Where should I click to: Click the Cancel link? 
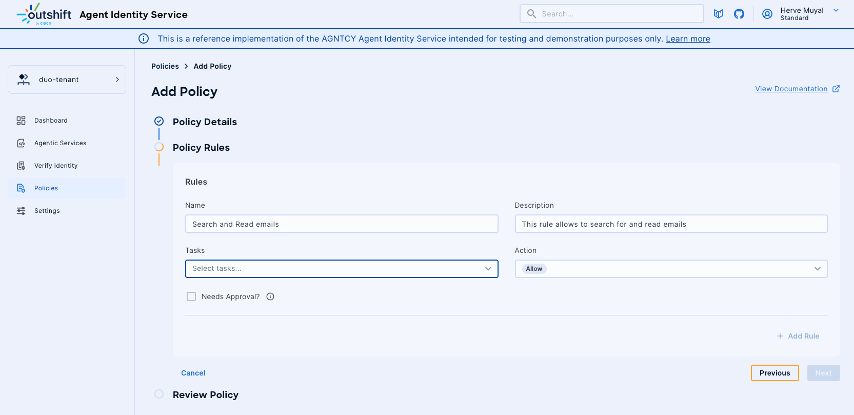pos(193,373)
